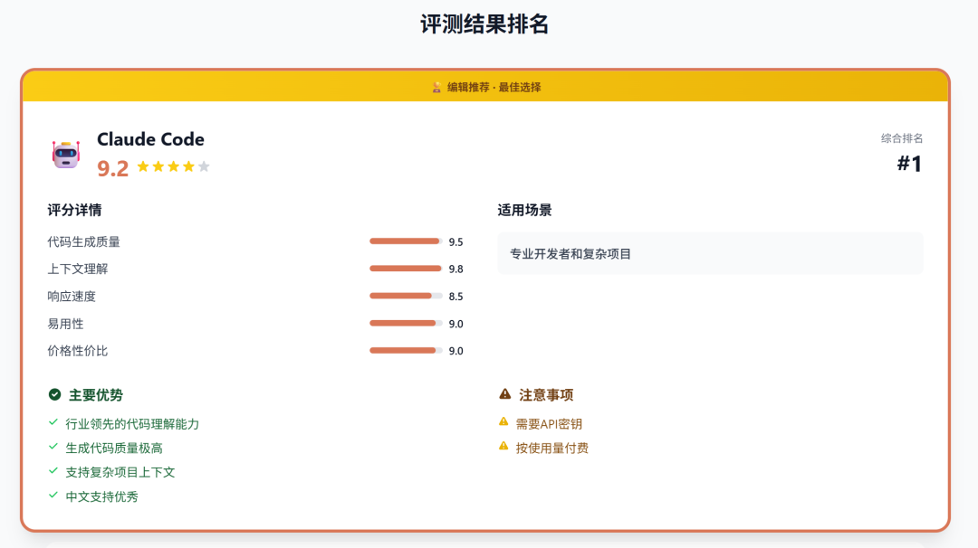Click the 9.0 value for 价格性价比

[x=455, y=351]
